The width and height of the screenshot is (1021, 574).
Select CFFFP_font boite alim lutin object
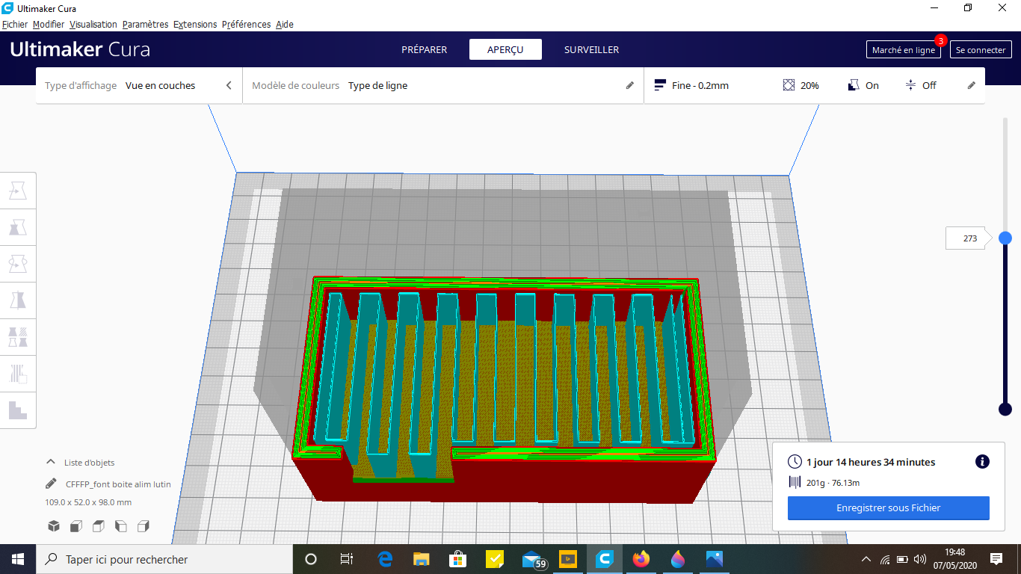coord(118,484)
